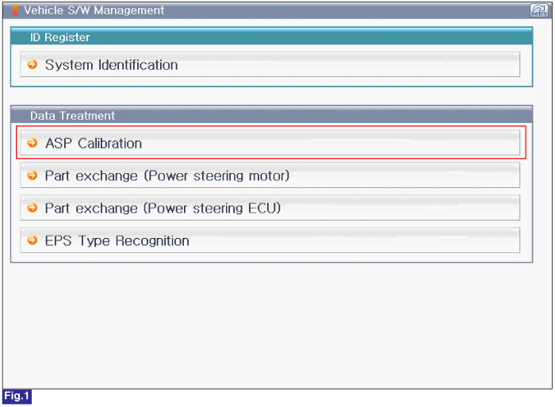Select the arrow icon for Power steering ECU exchange

coord(33,208)
